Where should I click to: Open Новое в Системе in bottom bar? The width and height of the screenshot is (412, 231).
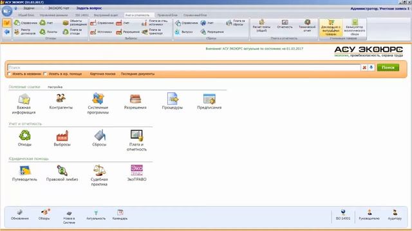click(x=69, y=218)
